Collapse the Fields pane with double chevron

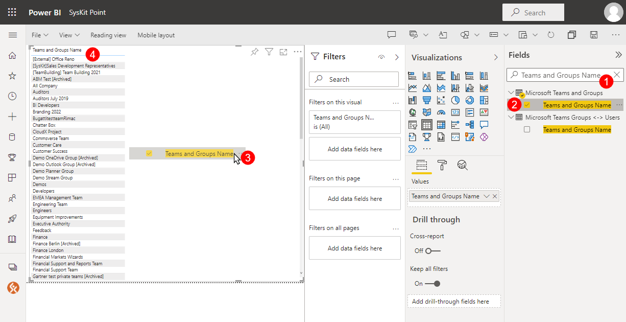(x=618, y=55)
